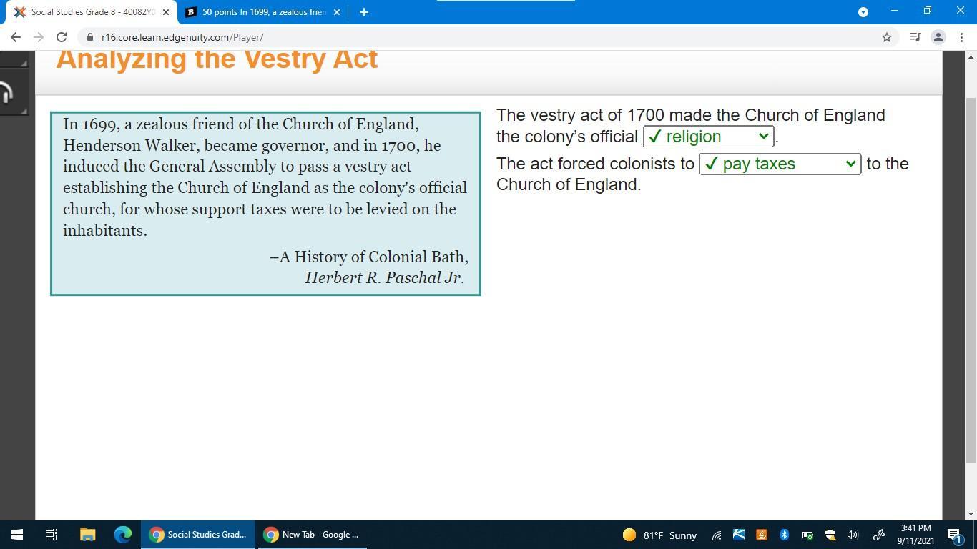Open Chrome's three-dot menu

tap(961, 37)
